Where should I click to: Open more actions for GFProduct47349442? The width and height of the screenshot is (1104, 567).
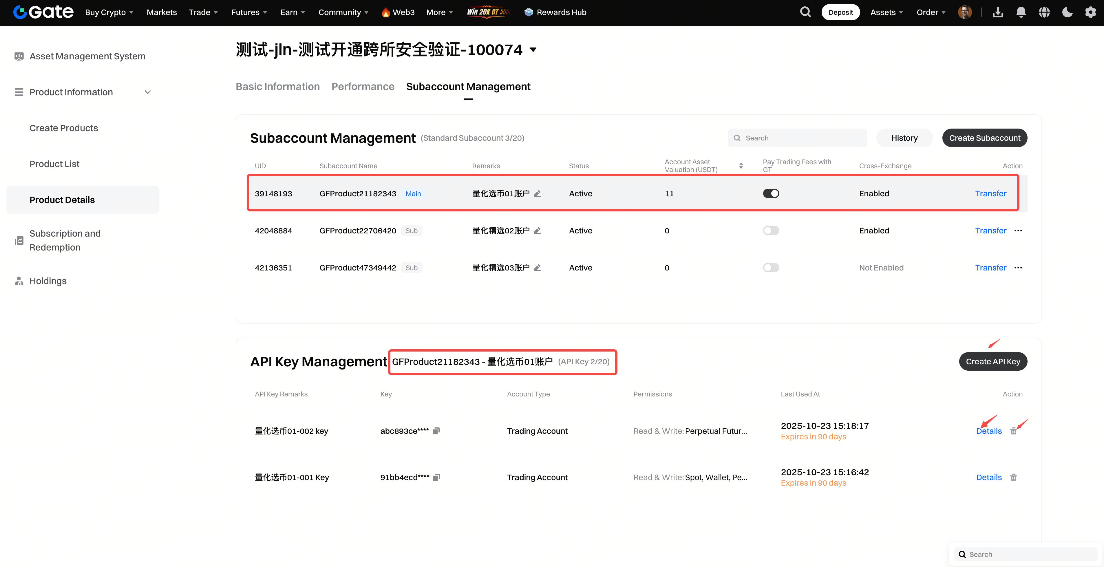pyautogui.click(x=1018, y=268)
